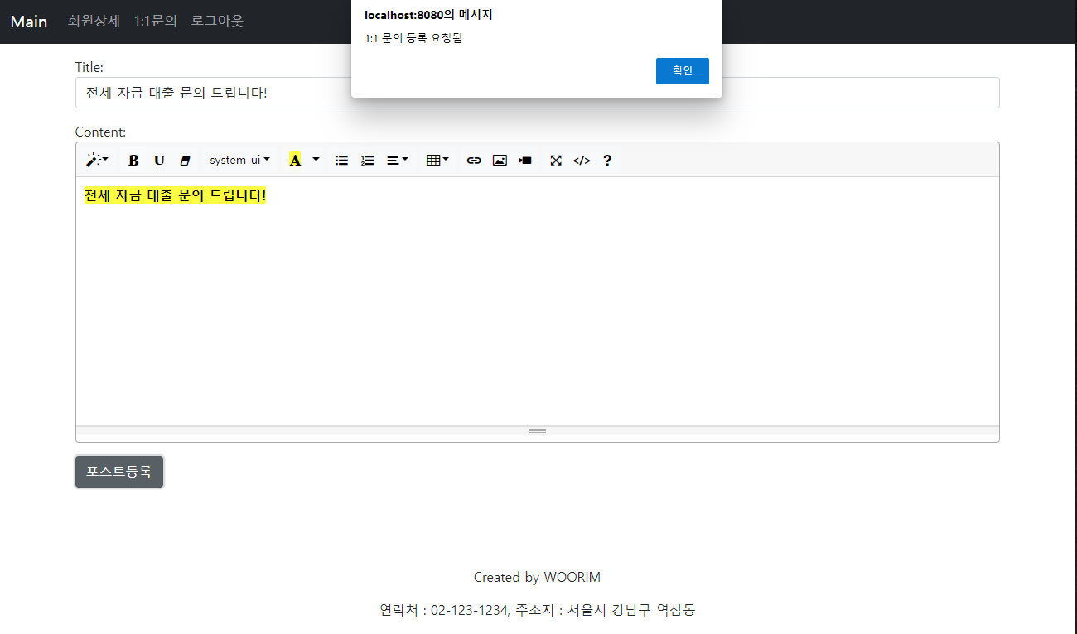Select 로그아웃 in the navigation bar
Viewport: 1077px width, 634px height.
click(x=217, y=22)
